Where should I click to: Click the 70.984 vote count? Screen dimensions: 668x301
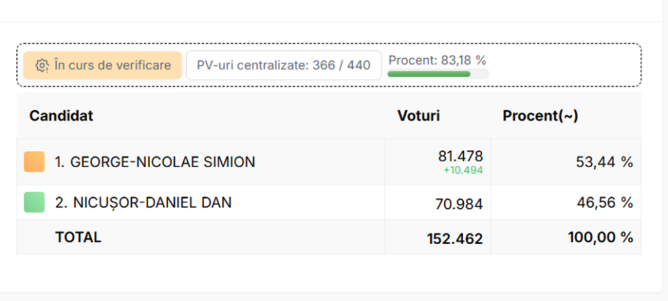point(459,204)
